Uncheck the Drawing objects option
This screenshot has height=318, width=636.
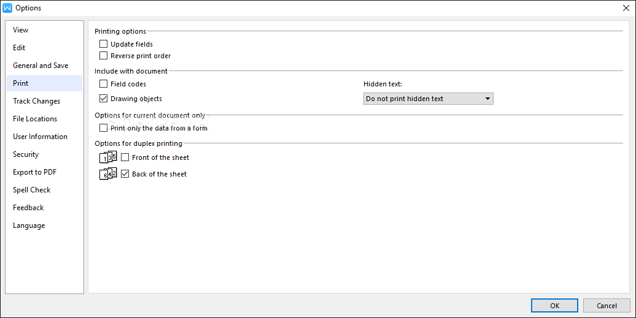pos(103,98)
